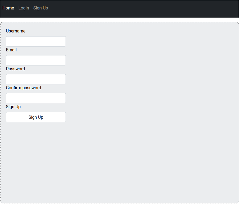Click the Email label text
239x208 pixels.
point(11,50)
